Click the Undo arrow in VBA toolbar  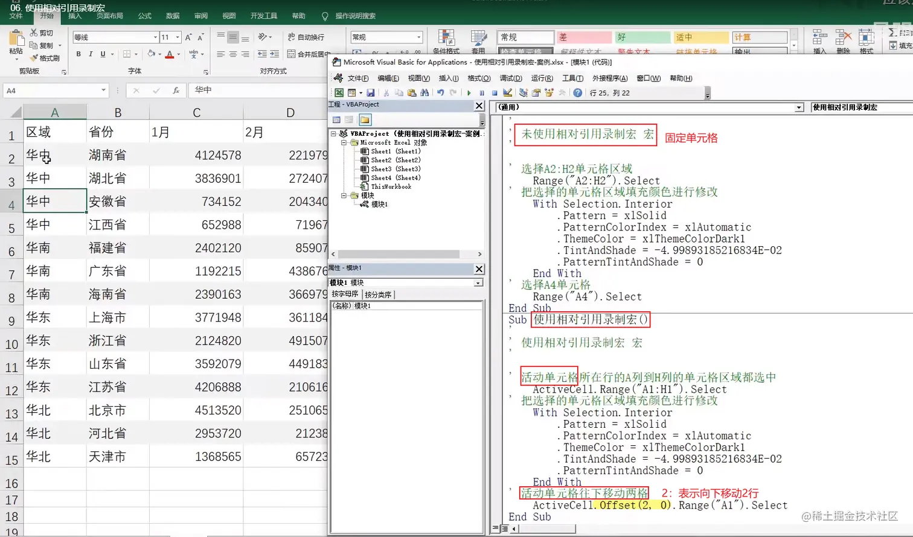point(441,93)
